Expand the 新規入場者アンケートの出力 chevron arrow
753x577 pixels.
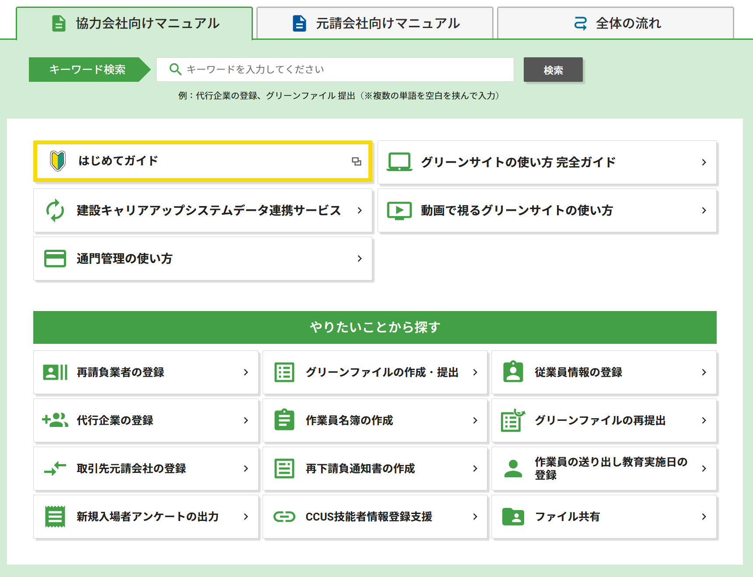pos(246,517)
